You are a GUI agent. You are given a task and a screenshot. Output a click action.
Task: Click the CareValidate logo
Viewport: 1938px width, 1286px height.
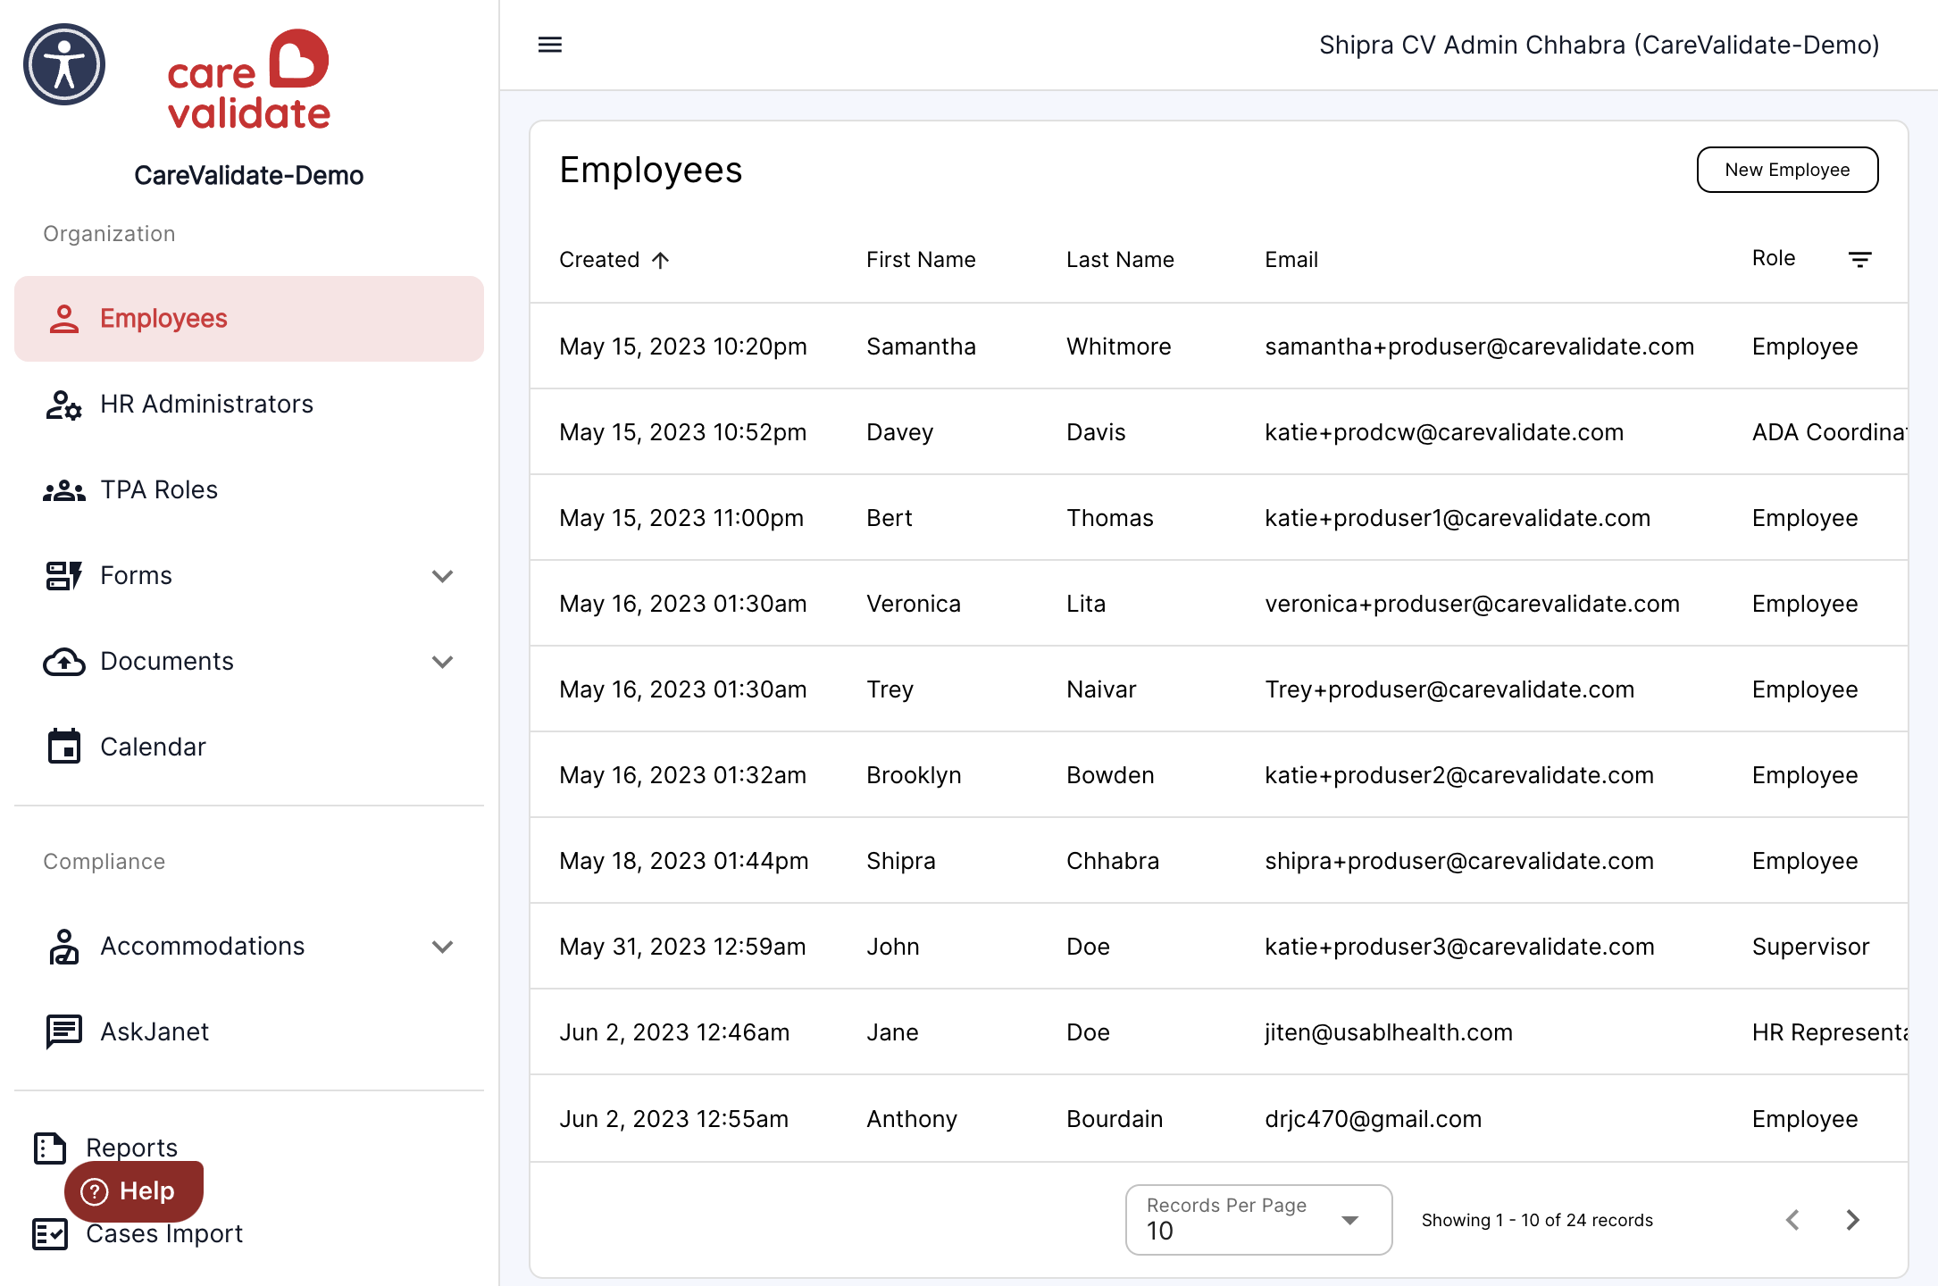point(249,79)
